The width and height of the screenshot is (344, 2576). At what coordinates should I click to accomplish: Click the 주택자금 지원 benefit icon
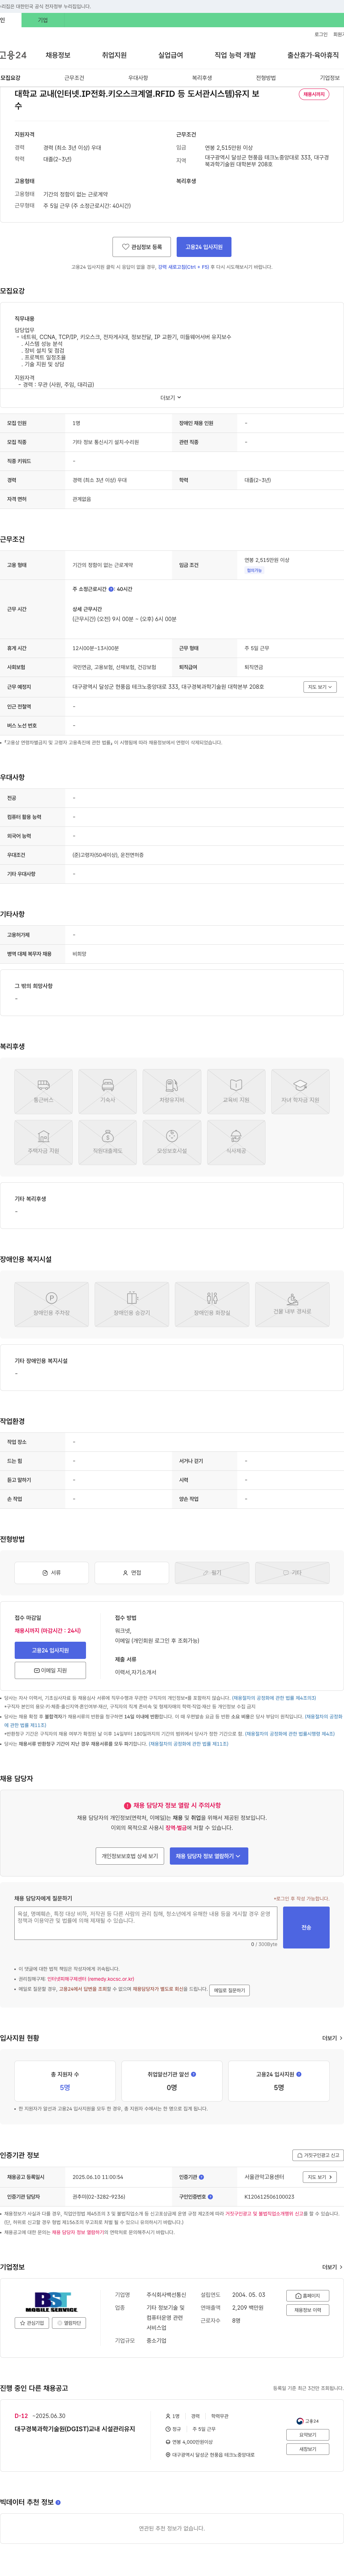coord(43,1142)
